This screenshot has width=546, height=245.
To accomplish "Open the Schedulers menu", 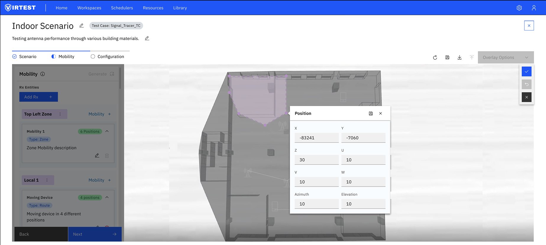I will click(122, 8).
